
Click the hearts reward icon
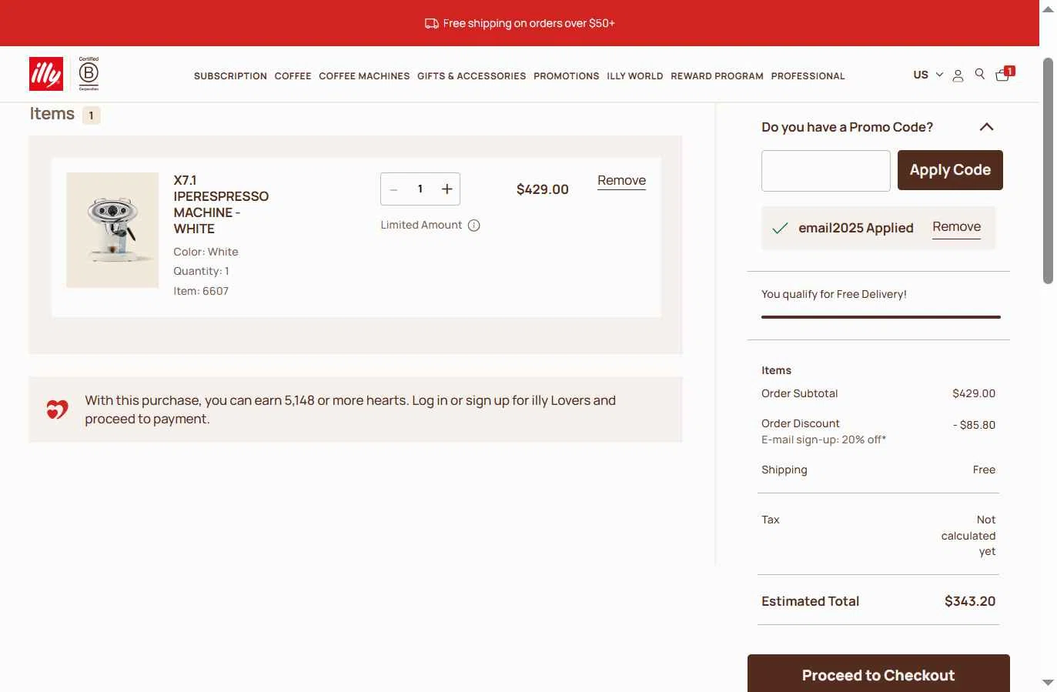[x=57, y=410]
